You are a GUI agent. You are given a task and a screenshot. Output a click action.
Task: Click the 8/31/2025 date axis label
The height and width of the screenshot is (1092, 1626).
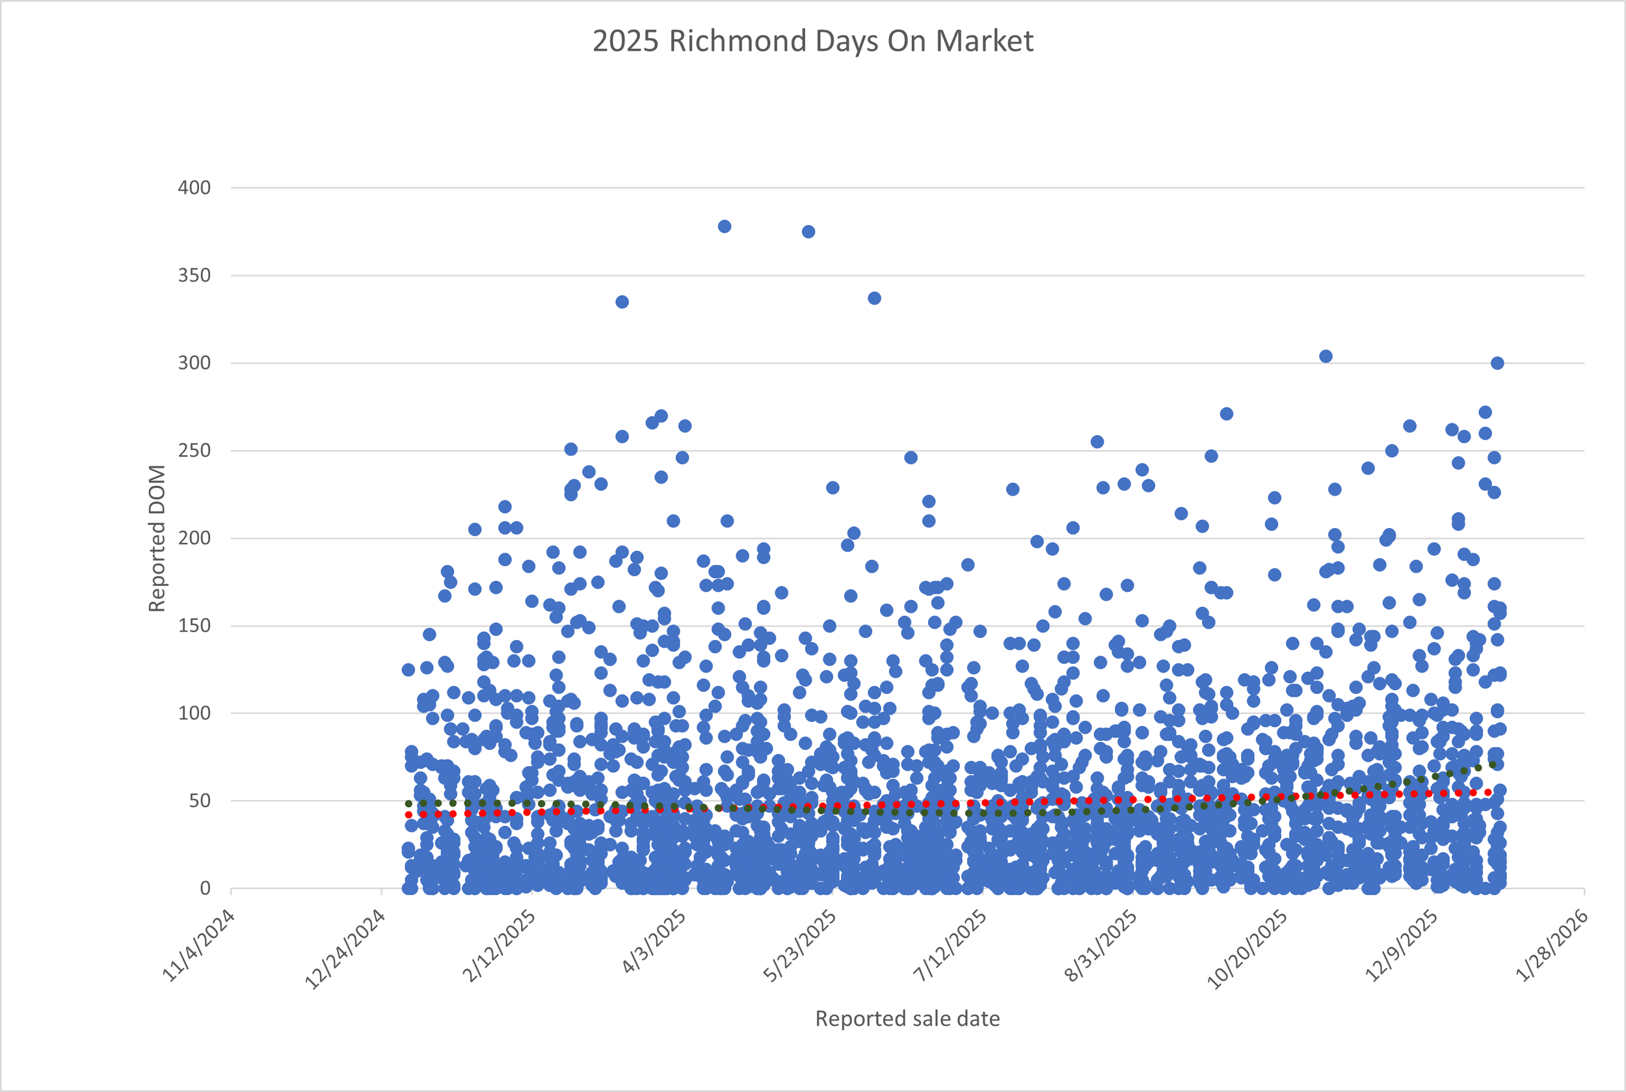pyautogui.click(x=1101, y=946)
